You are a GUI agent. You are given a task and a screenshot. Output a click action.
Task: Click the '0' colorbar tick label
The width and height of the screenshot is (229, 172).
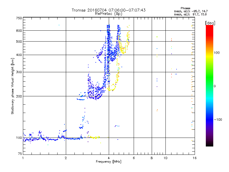coord(215,86)
